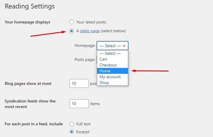Select the 'Your latest posts' radio button
The height and width of the screenshot is (137, 213).
(72, 22)
